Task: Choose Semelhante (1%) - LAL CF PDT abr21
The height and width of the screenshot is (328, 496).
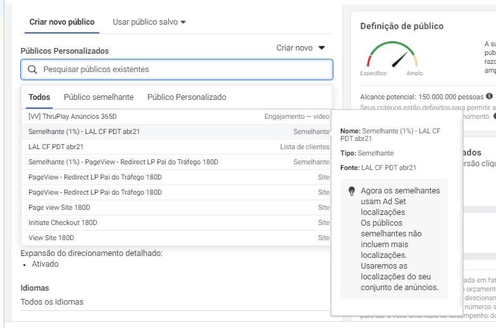Action: coord(177,131)
